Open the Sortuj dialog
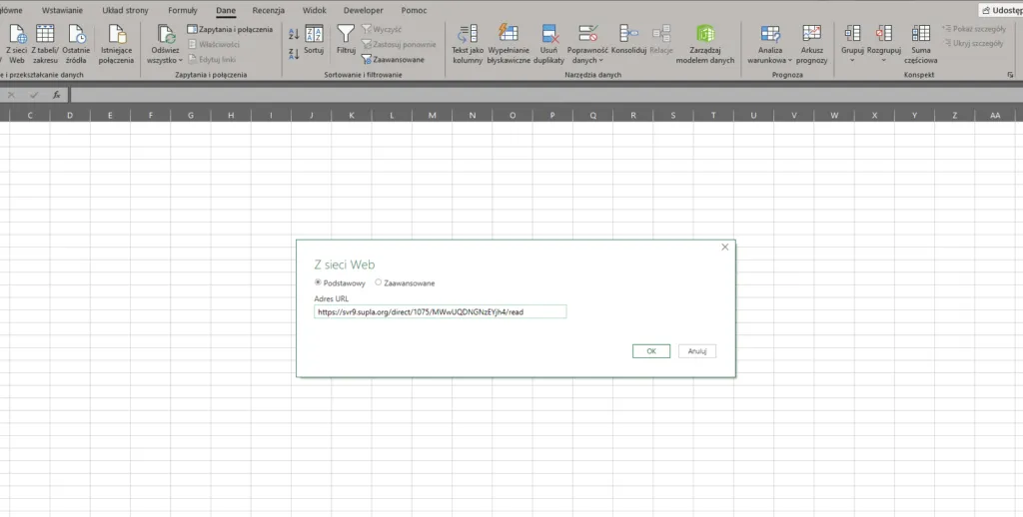 pos(314,40)
